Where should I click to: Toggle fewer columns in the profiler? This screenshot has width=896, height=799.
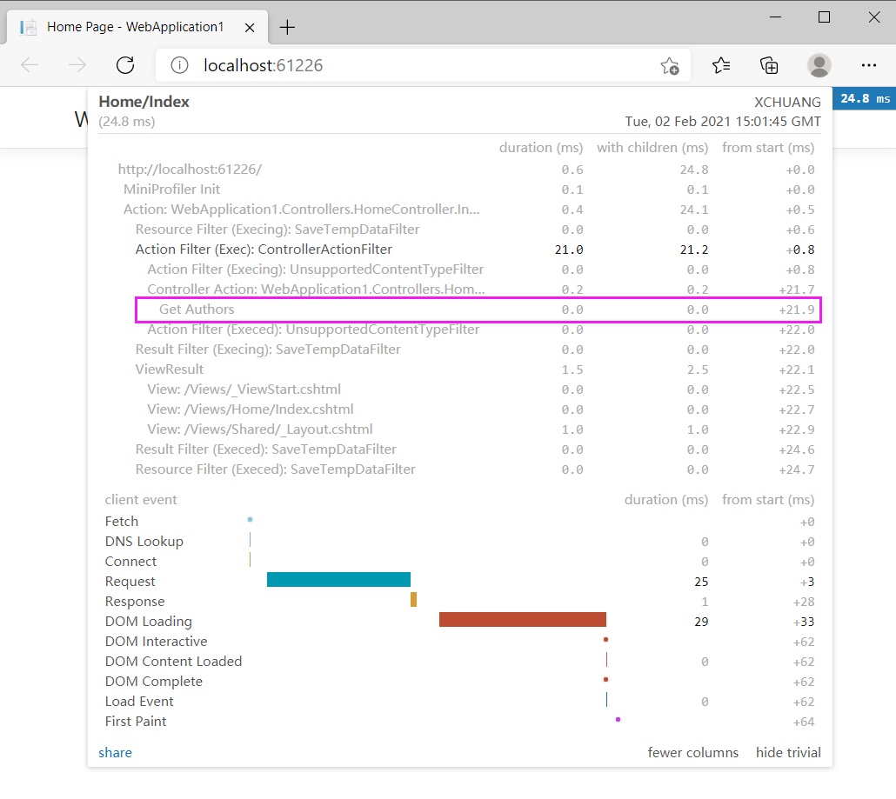(693, 752)
